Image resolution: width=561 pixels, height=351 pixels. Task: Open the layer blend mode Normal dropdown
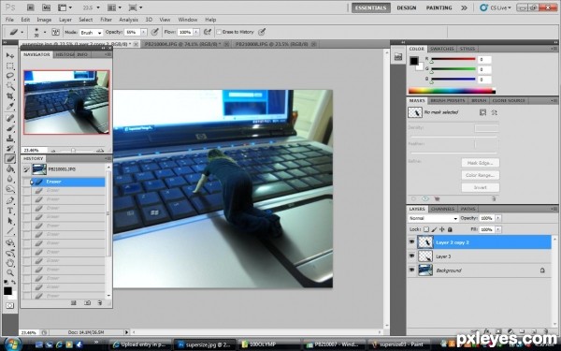coord(433,218)
